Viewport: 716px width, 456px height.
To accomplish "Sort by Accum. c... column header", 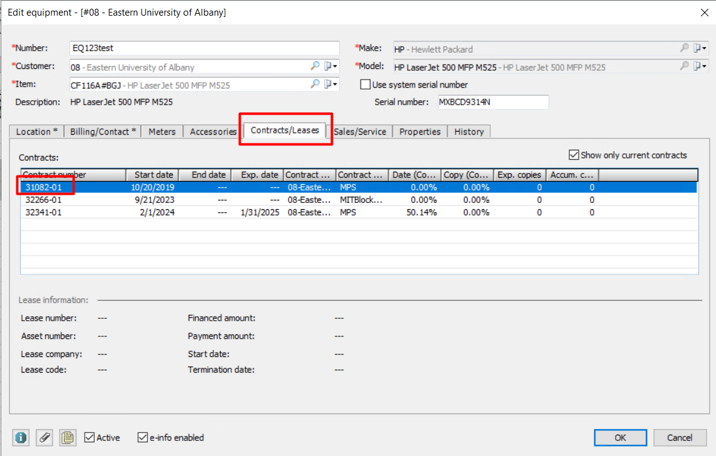I will tap(572, 175).
